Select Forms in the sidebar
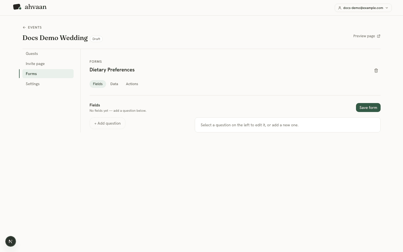The image size is (403, 252). (x=48, y=74)
